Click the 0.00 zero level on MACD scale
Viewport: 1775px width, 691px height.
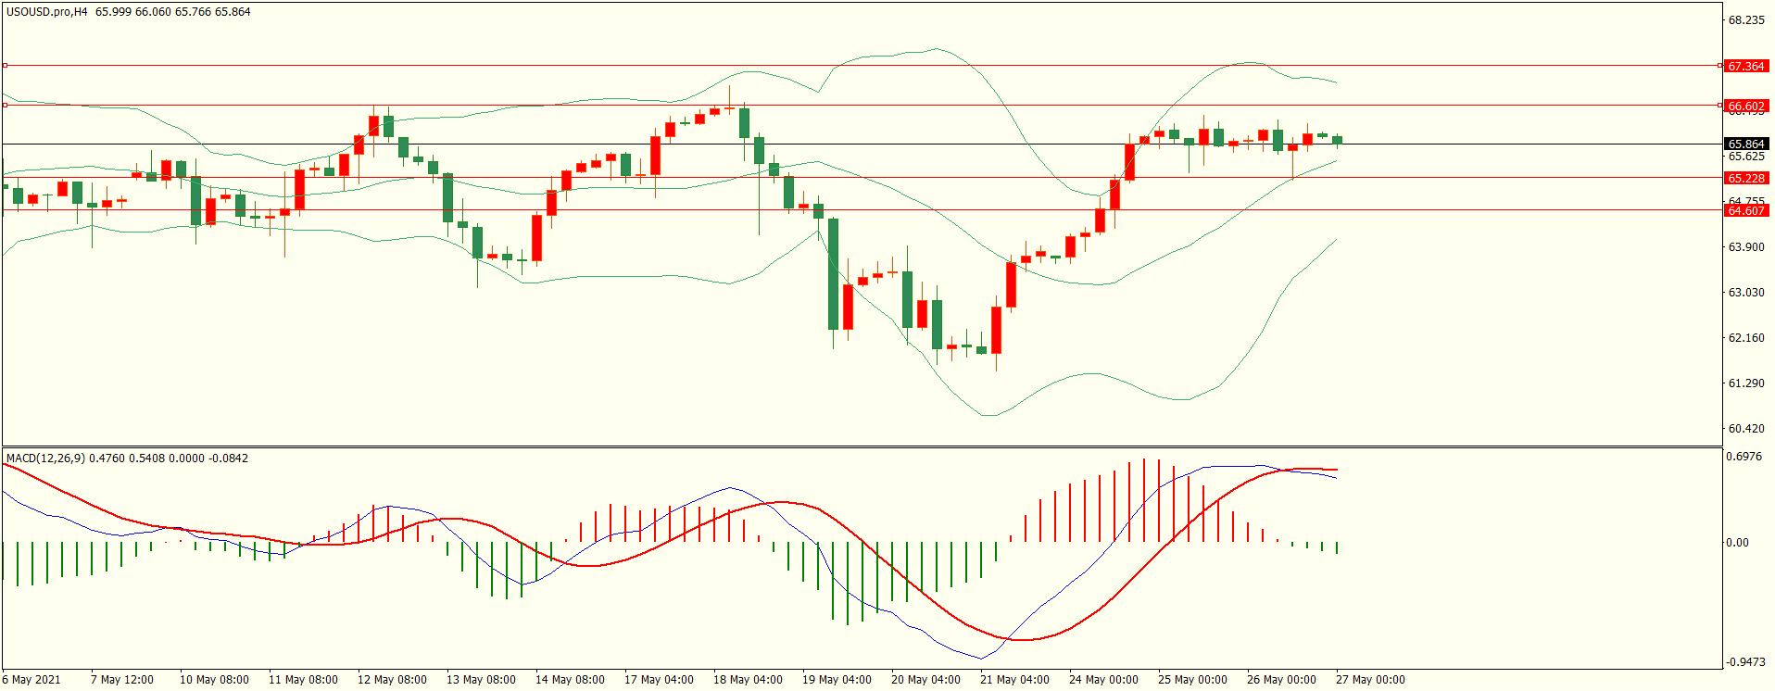(1736, 543)
